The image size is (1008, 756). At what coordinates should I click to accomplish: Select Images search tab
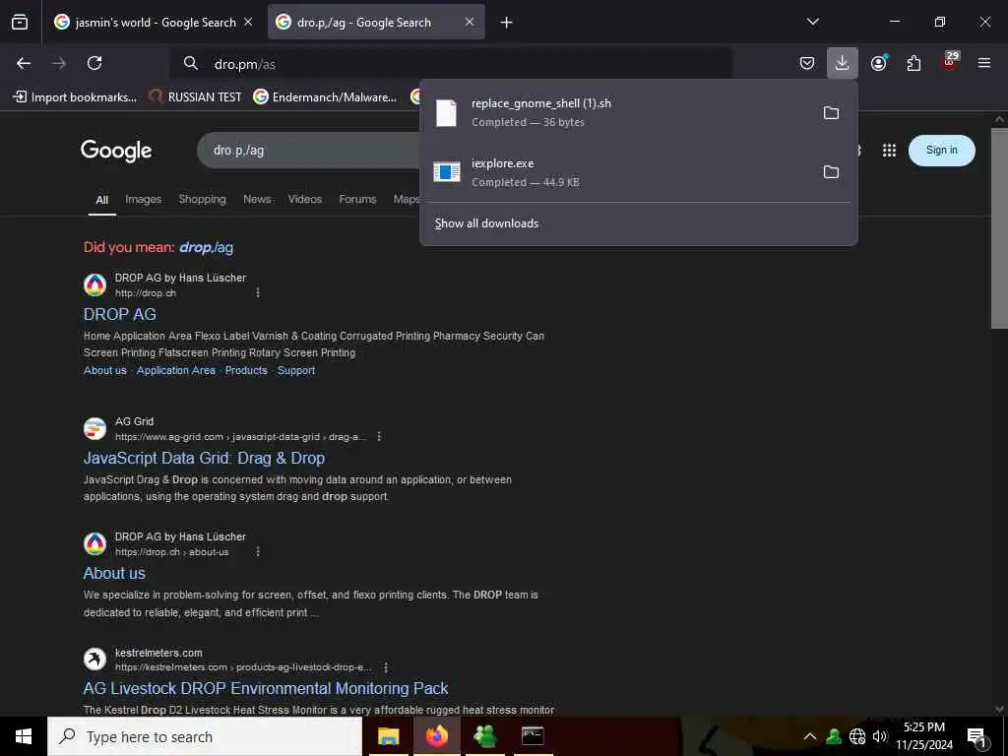tap(144, 199)
